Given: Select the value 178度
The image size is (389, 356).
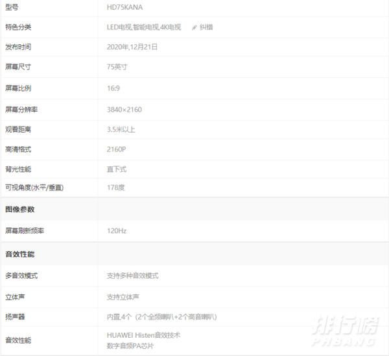Looking at the screenshot, I should tap(115, 188).
